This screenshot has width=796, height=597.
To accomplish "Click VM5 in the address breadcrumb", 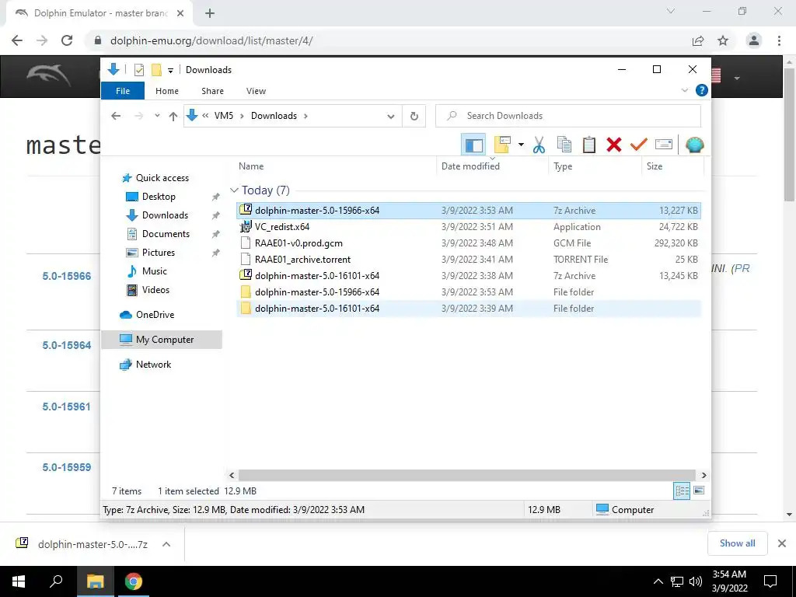I will point(223,116).
